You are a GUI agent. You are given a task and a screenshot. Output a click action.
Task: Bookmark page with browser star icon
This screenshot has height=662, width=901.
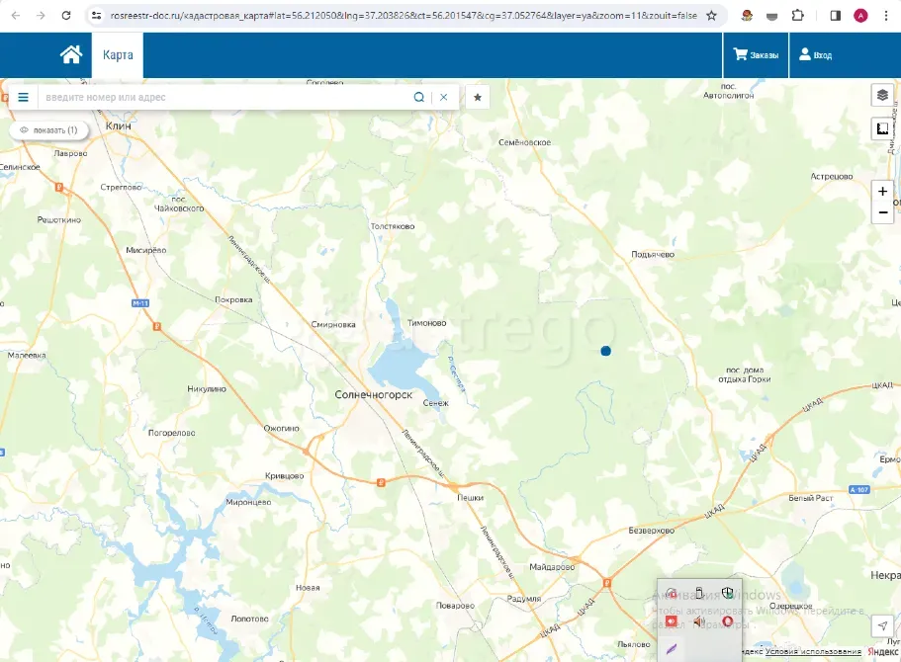pos(711,16)
